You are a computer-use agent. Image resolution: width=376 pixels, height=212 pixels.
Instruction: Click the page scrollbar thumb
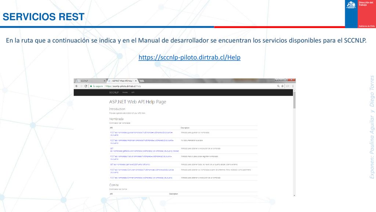[x=294, y=100]
